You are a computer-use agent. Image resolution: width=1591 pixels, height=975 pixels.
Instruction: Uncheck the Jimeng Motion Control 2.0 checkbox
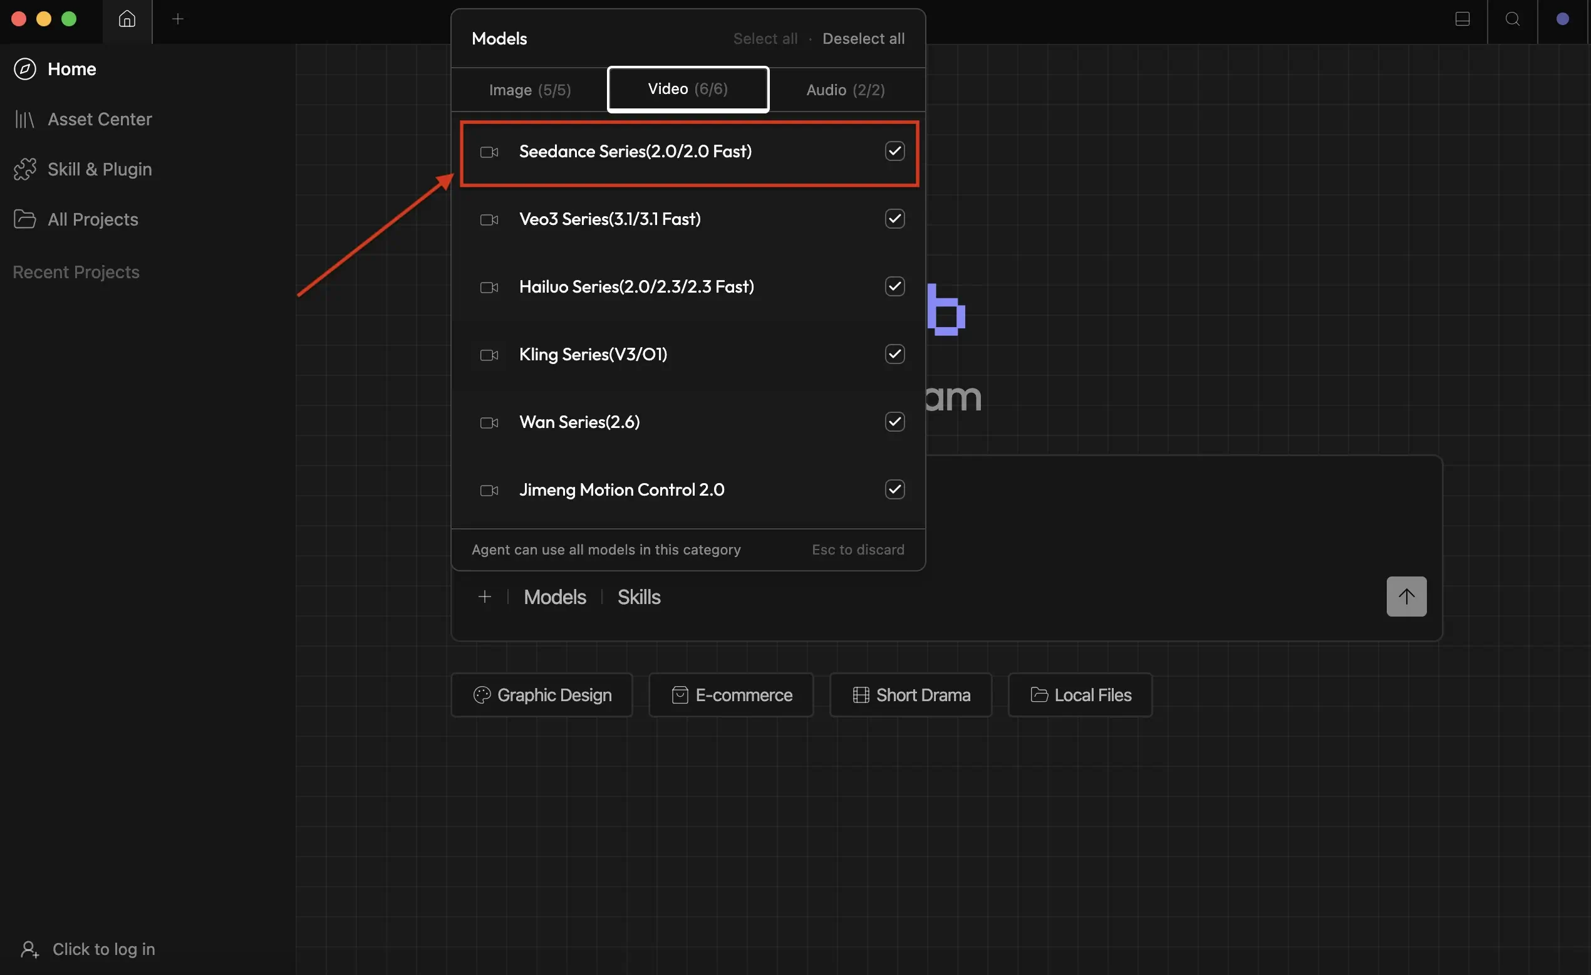coord(894,489)
